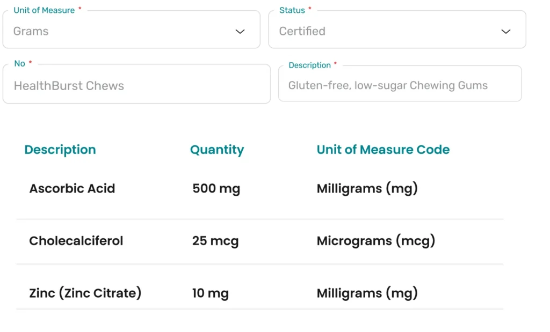550x332 pixels.
Task: Expand the Unit of Measure dropdown chevron
Action: [240, 32]
